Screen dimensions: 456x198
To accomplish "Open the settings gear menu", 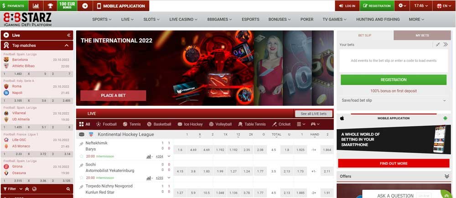I will 402,6.
